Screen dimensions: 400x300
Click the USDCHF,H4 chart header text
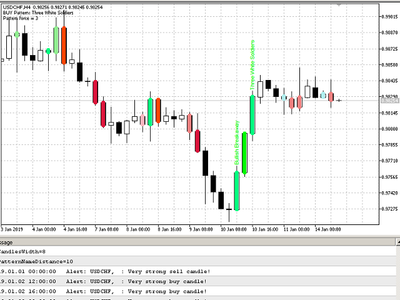tap(52, 7)
